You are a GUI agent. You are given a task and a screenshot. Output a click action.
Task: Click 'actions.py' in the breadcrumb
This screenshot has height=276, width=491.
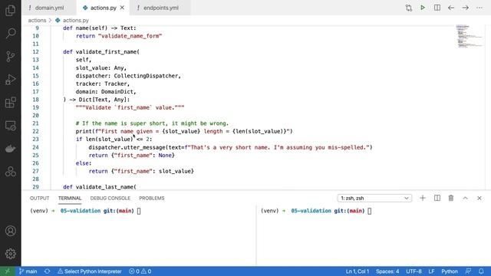coord(76,21)
